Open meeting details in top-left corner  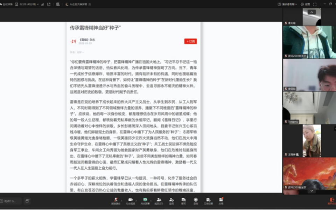tap(6, 4)
